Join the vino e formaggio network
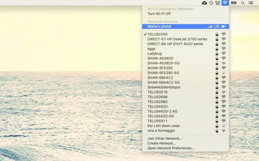The width and height of the screenshot is (259, 161). [186, 131]
